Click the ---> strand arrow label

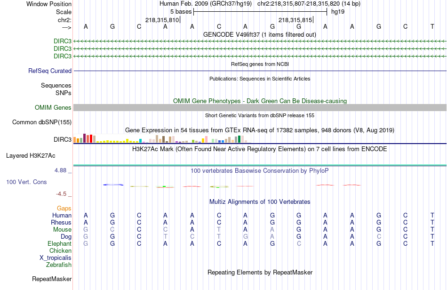pyautogui.click(x=67, y=27)
